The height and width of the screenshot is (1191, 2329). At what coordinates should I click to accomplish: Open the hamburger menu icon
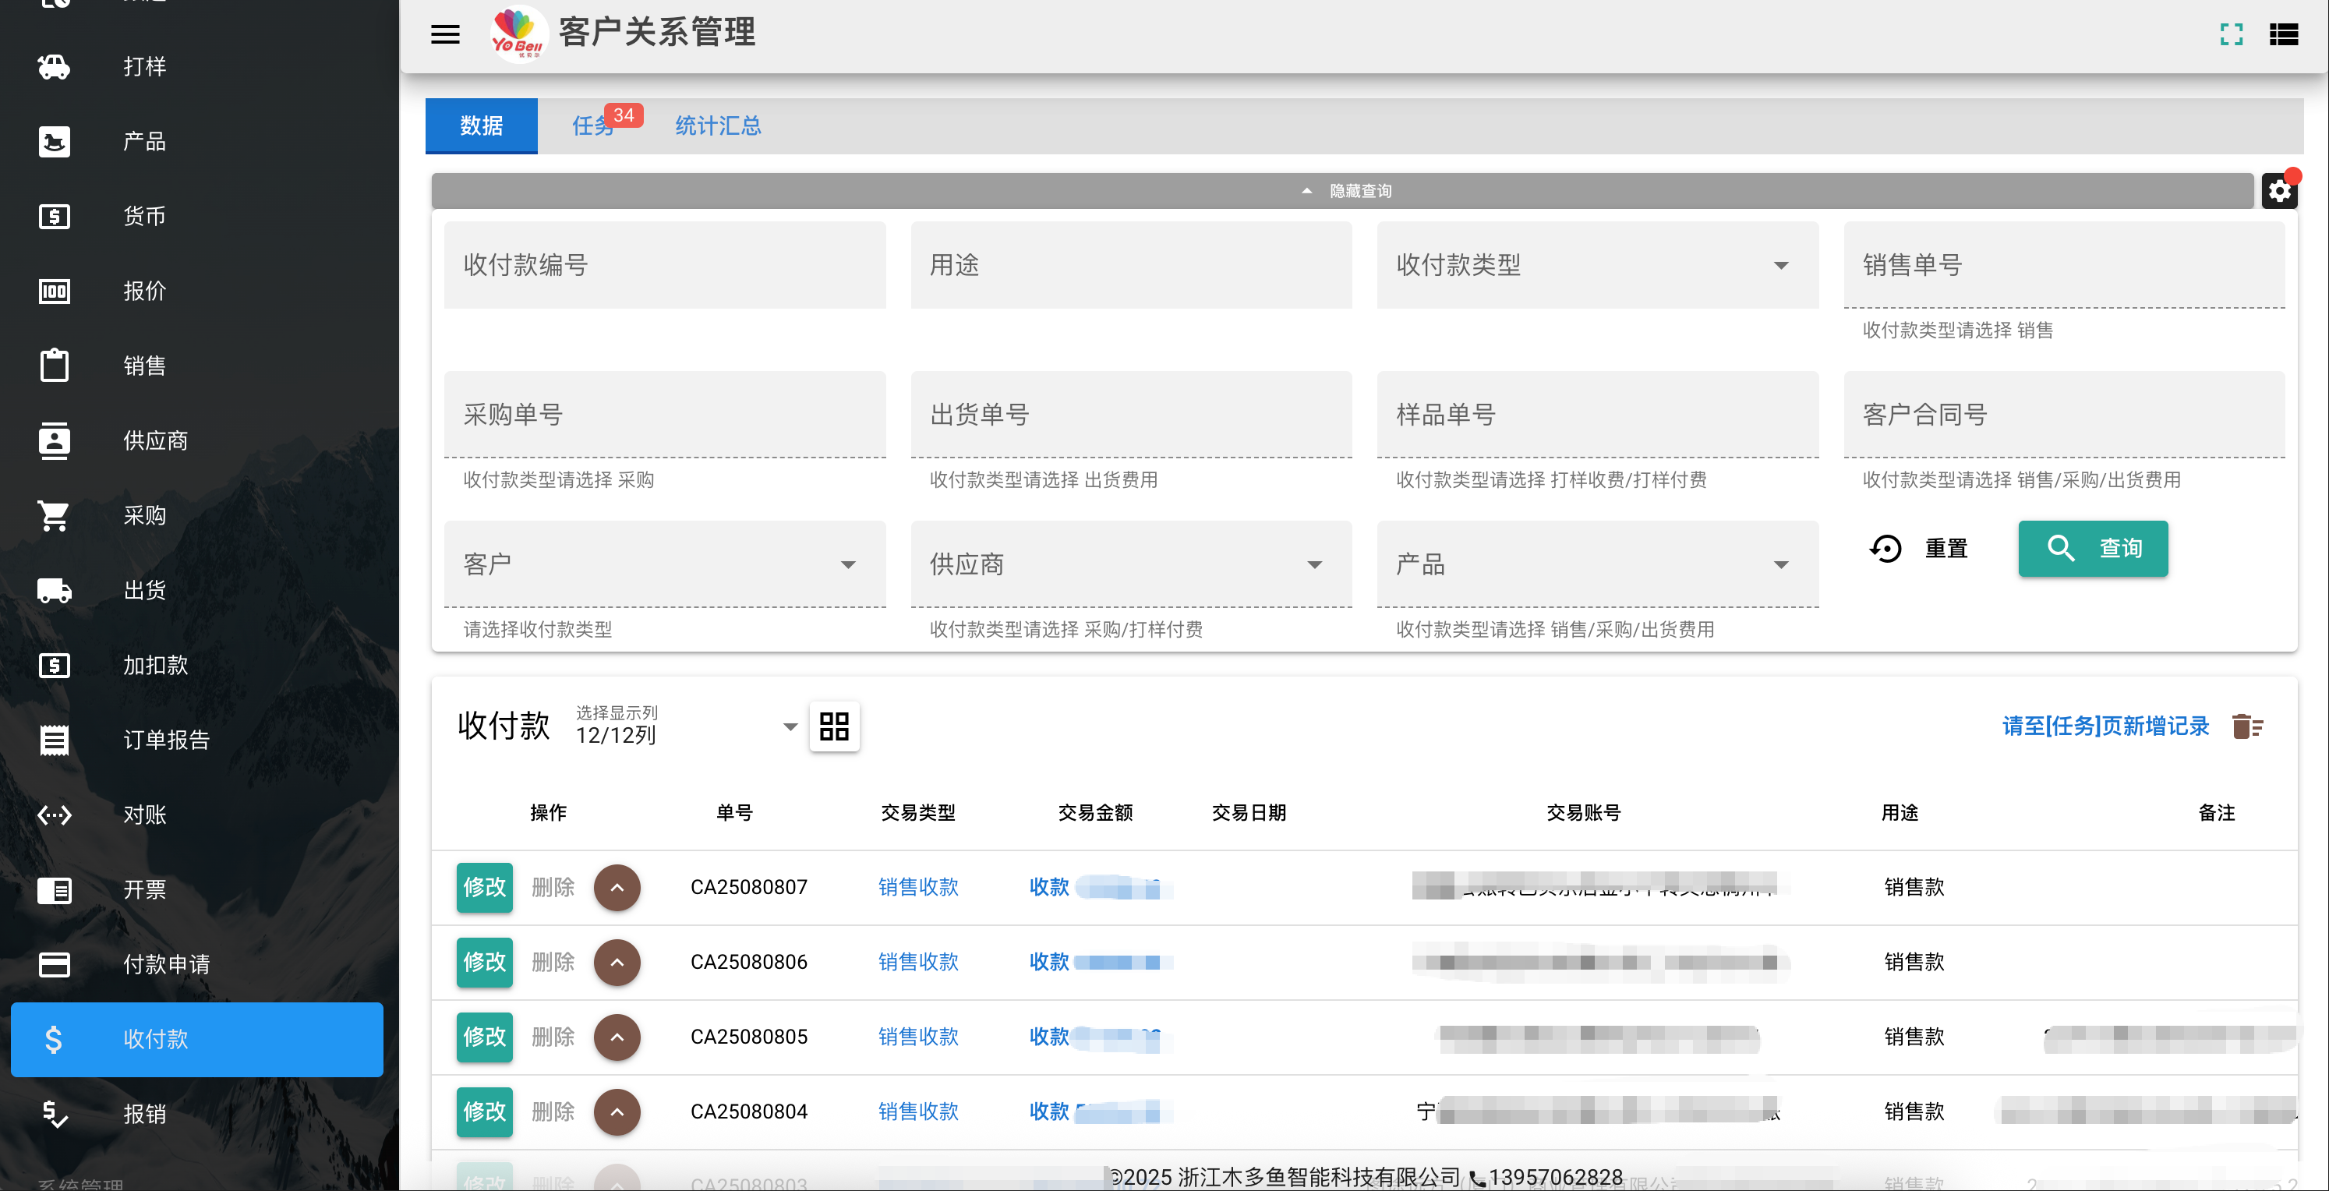pos(445,34)
